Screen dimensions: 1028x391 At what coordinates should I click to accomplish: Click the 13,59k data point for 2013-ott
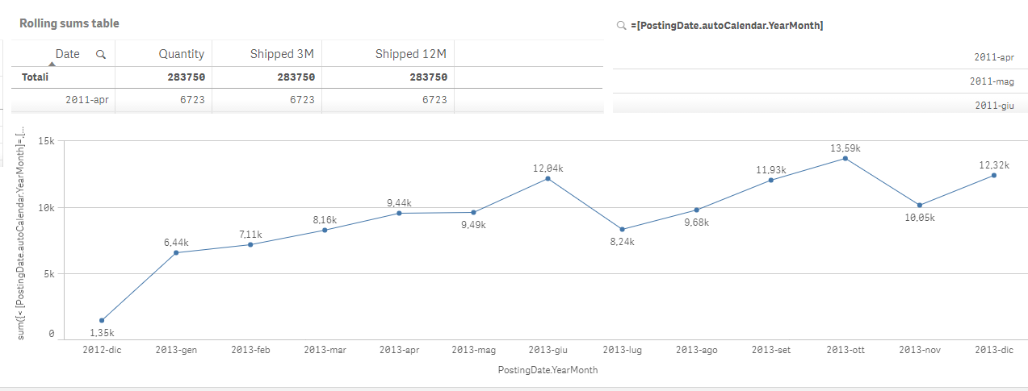click(x=845, y=158)
